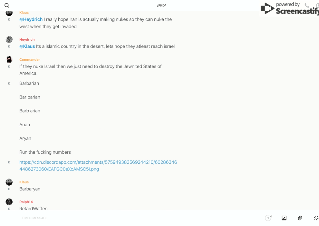Click status dot beside the Barbarian message

(x=9, y=83)
